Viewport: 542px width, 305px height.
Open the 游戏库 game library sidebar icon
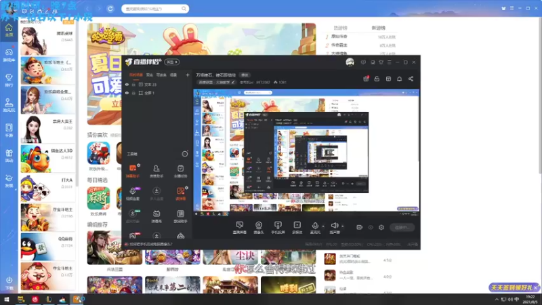9,55
